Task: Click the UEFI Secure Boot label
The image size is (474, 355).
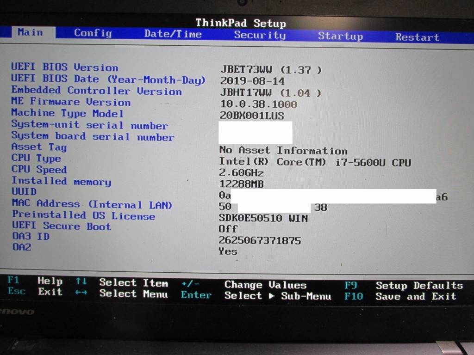Action: point(62,226)
